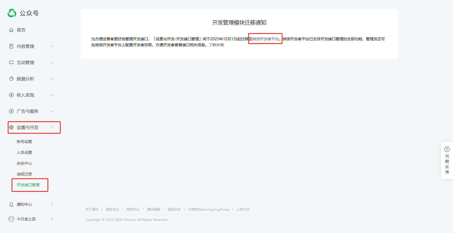Select 开发接口管理 submenu item
The image size is (453, 233).
[28, 185]
